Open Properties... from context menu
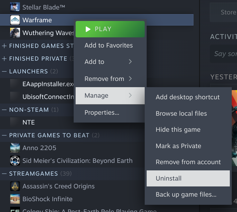Image resolution: width=237 pixels, height=212 pixels. [110, 113]
